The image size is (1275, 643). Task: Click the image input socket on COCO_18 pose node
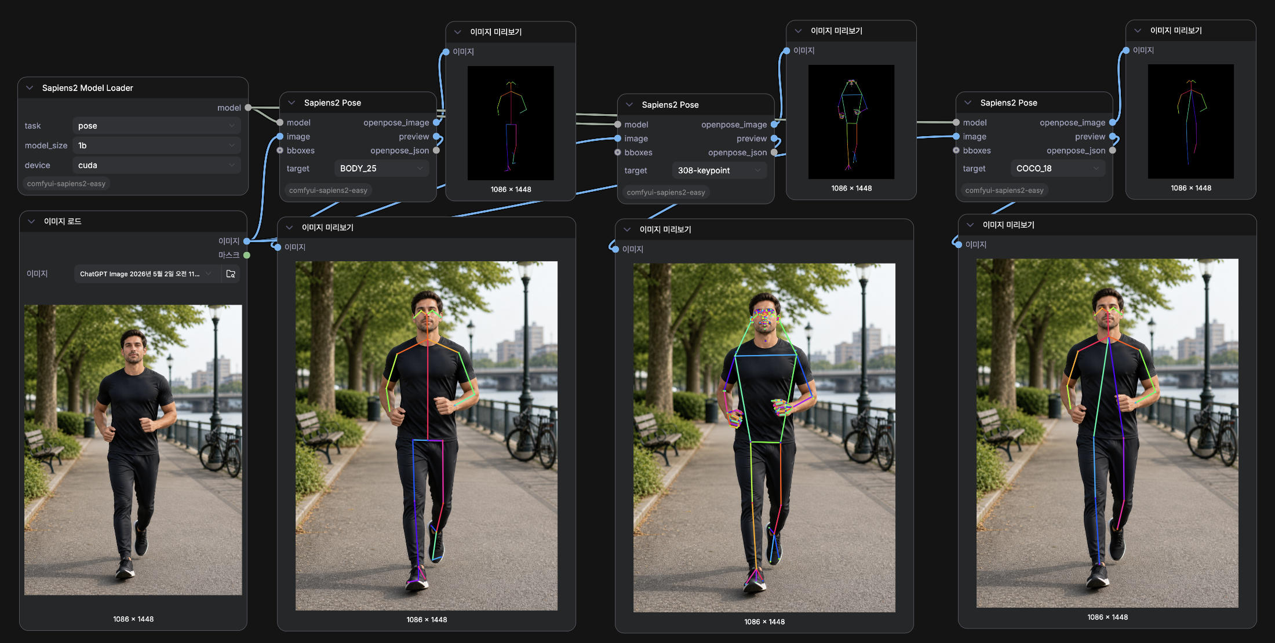pos(956,137)
